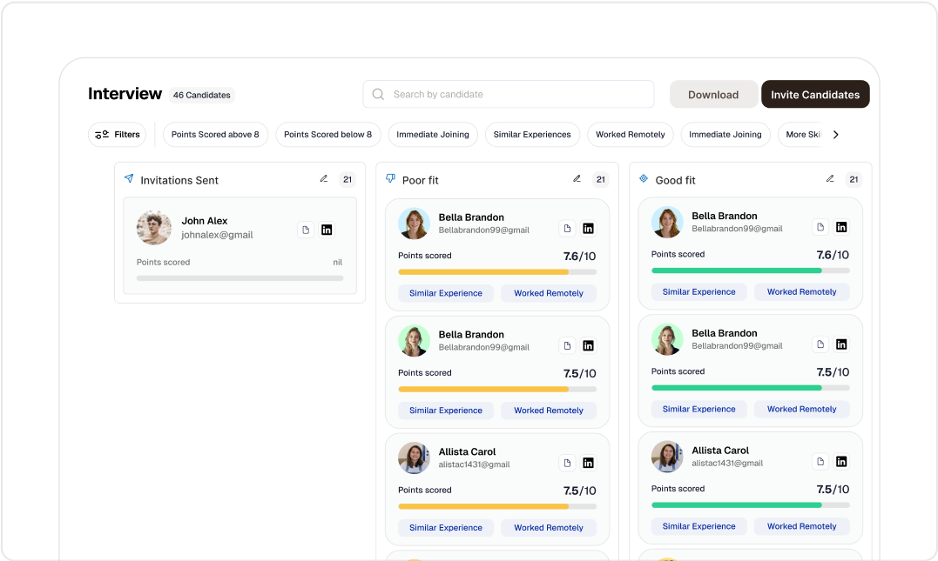Click John Alex's empty points progress bar
The width and height of the screenshot is (938, 561).
240,278
